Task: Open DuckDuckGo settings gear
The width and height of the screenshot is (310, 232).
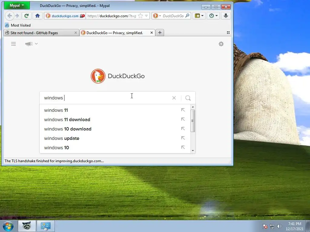Action: click(221, 44)
